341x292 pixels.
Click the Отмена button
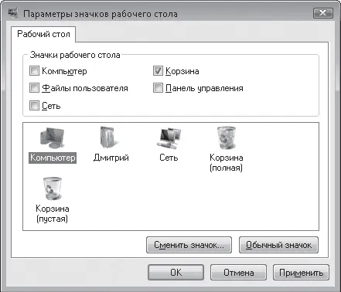[x=238, y=273]
